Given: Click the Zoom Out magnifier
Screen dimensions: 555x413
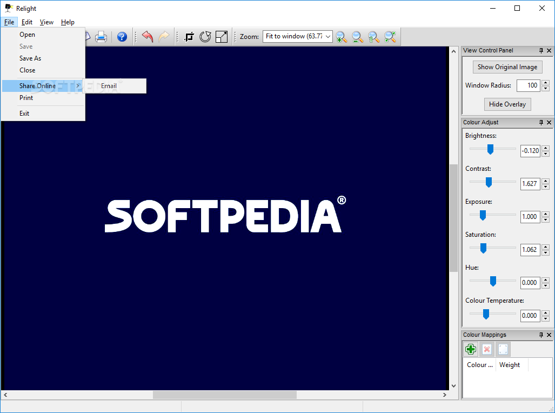Looking at the screenshot, I should pos(358,37).
